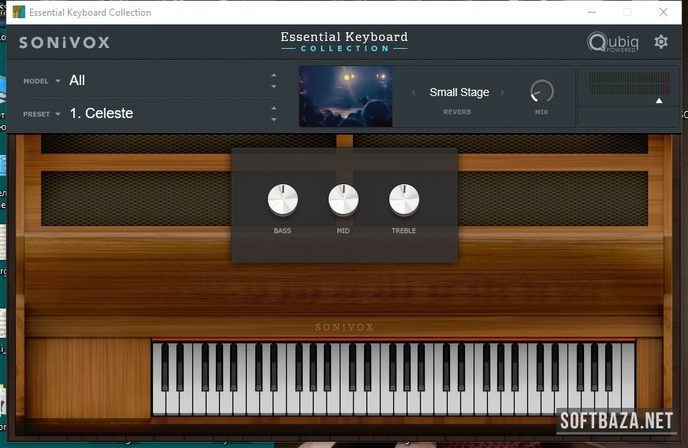Screen dimensions: 688x448
Task: Click the previous reverb left arrow
Action: [x=413, y=93]
